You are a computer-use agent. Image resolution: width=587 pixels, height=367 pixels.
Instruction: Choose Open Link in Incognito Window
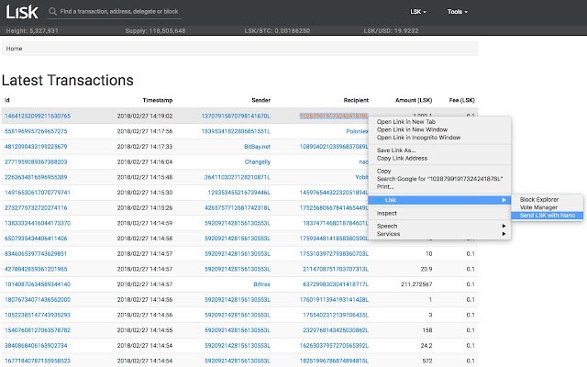tap(418, 138)
